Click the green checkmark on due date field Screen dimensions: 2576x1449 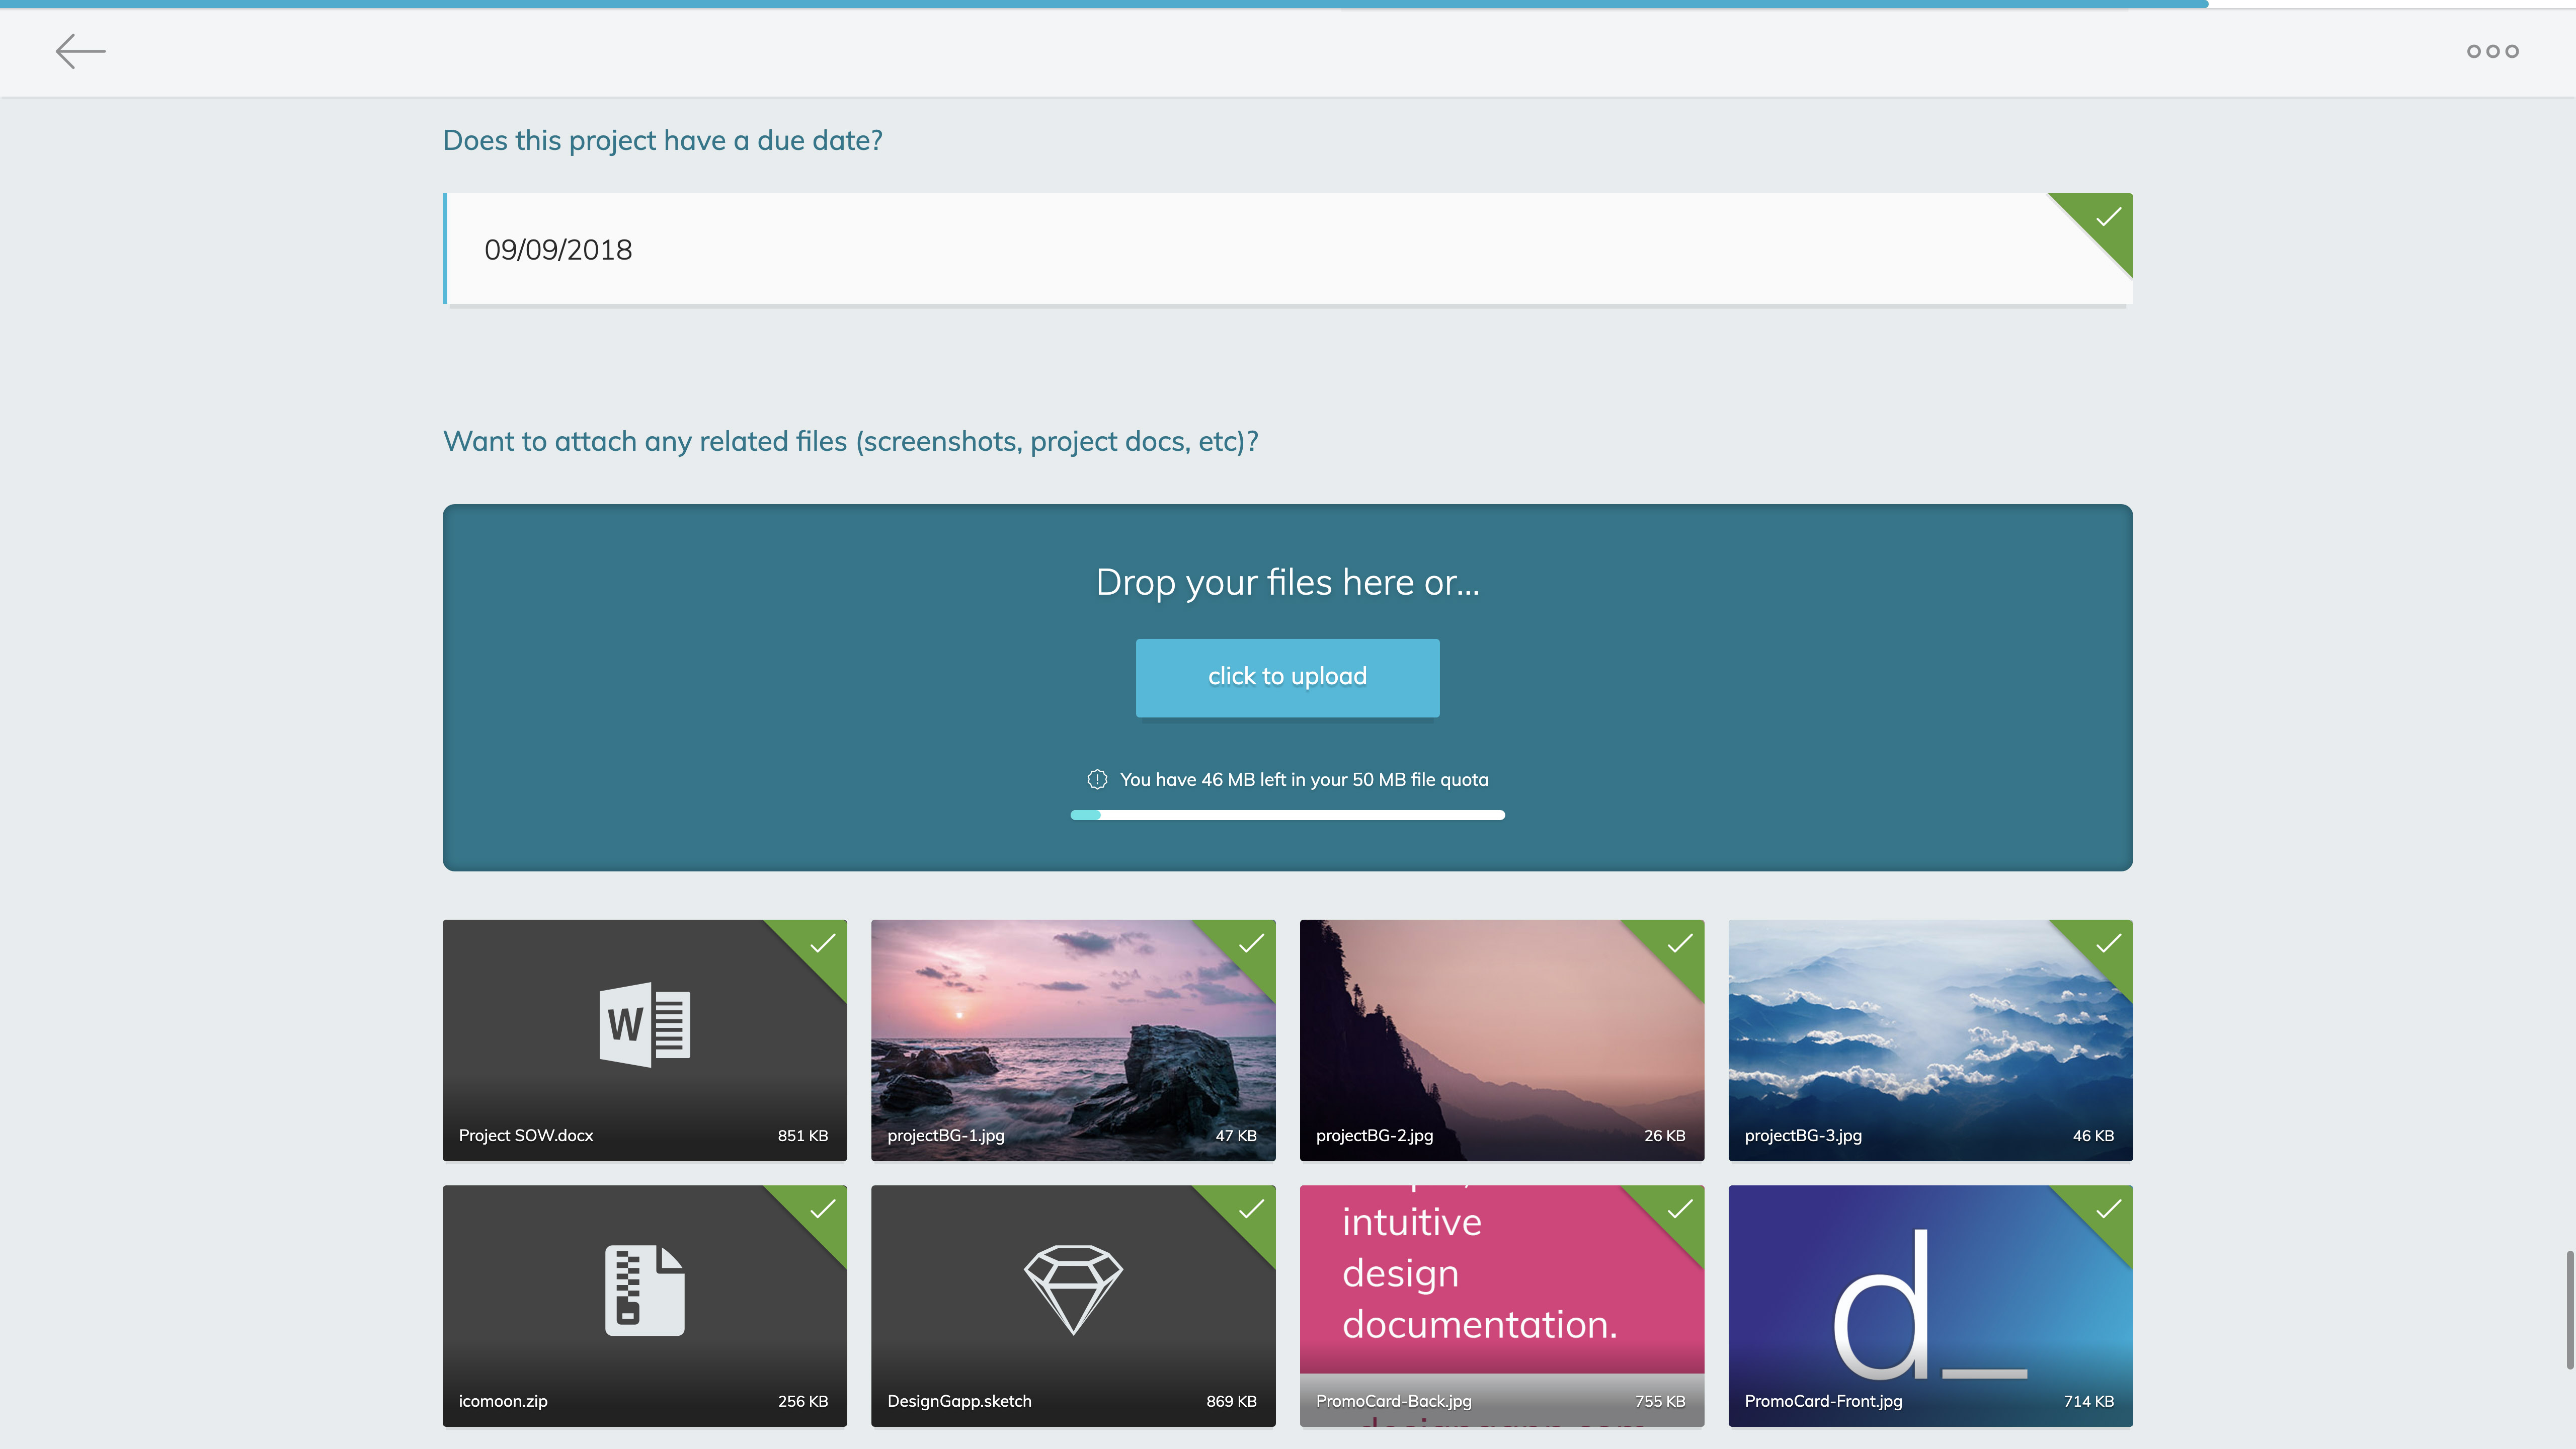(2107, 218)
